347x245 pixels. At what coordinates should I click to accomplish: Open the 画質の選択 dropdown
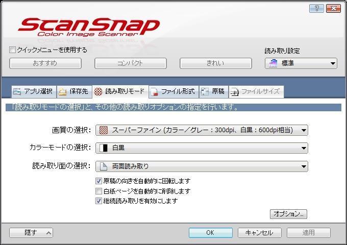pyautogui.click(x=202, y=130)
